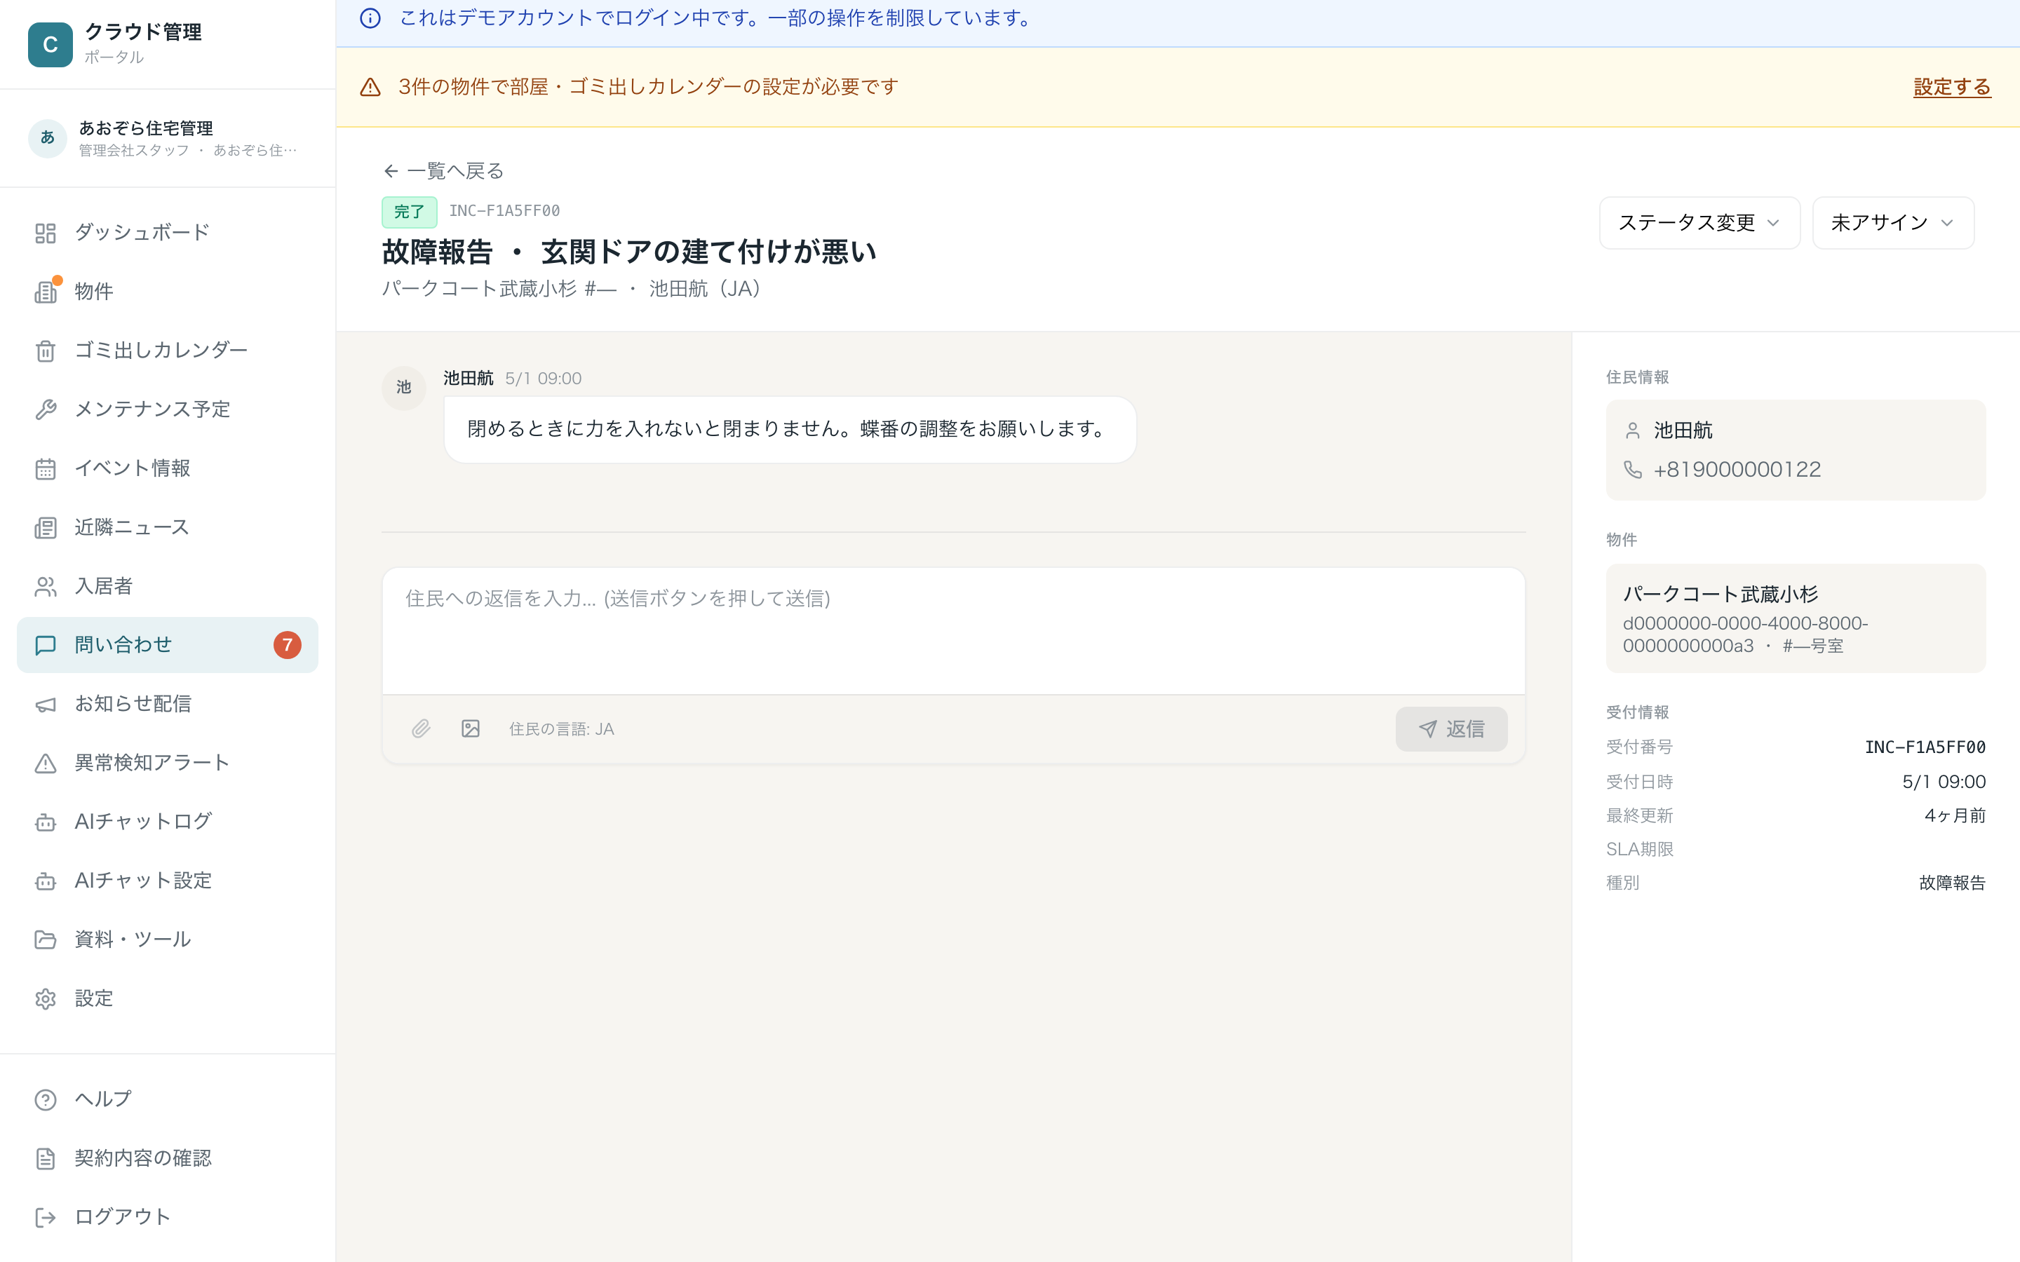Open the ステータス変更 dropdown
The width and height of the screenshot is (2020, 1262).
pyautogui.click(x=1699, y=223)
